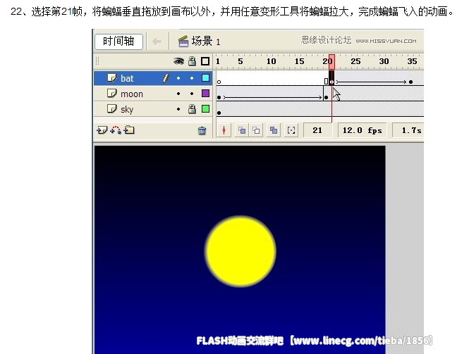Click the Insert Layer Folder icon
This screenshot has height=354, width=469.
click(129, 130)
